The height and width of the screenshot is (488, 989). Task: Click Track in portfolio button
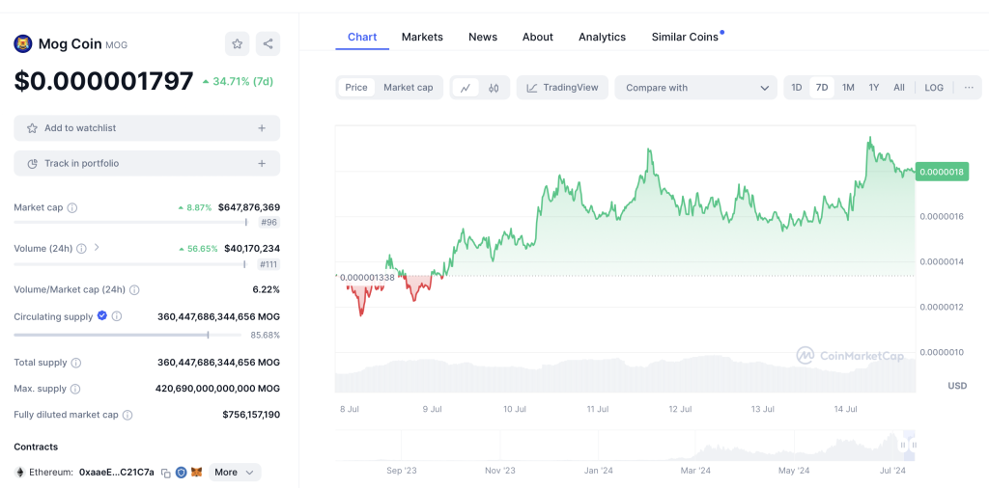(x=147, y=163)
